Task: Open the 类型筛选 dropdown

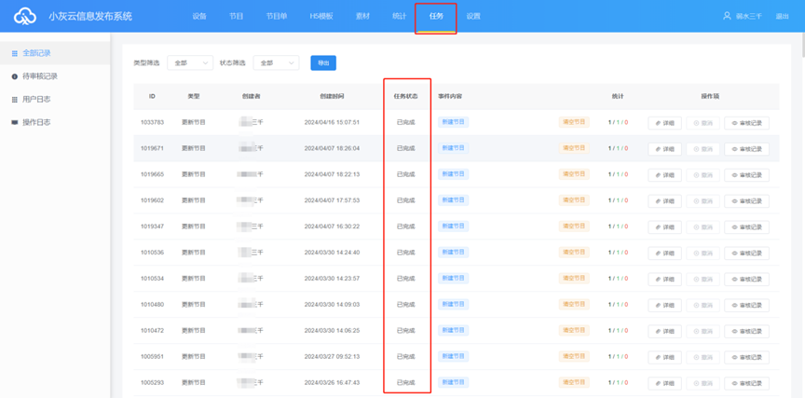Action: click(189, 62)
